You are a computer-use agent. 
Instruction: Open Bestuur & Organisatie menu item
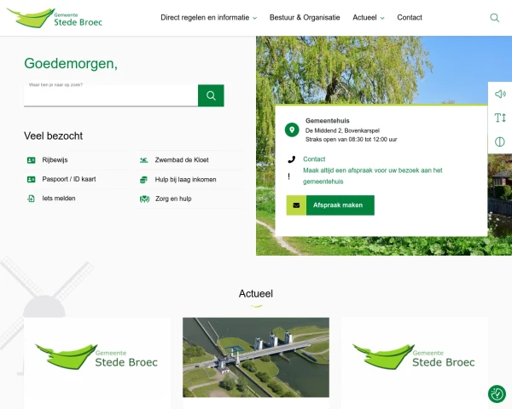click(305, 18)
